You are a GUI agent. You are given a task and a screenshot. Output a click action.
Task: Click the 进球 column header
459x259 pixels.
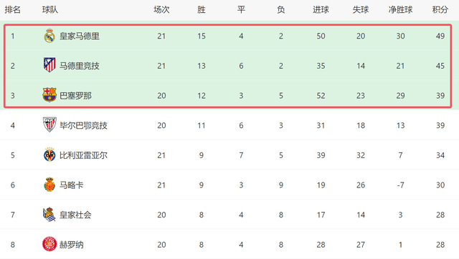pos(321,10)
